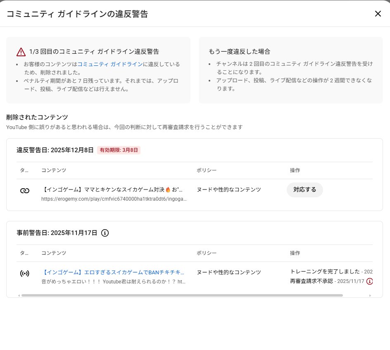Click the right arrow of the horizontal scrollbar
This screenshot has width=390, height=350.
[370, 295]
